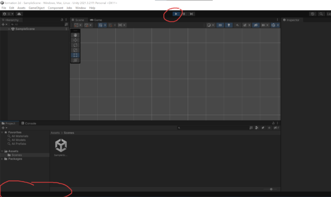Open the GameObject menu
The image size is (331, 197).
coord(37,8)
